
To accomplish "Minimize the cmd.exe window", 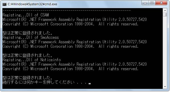I will [145, 3].
